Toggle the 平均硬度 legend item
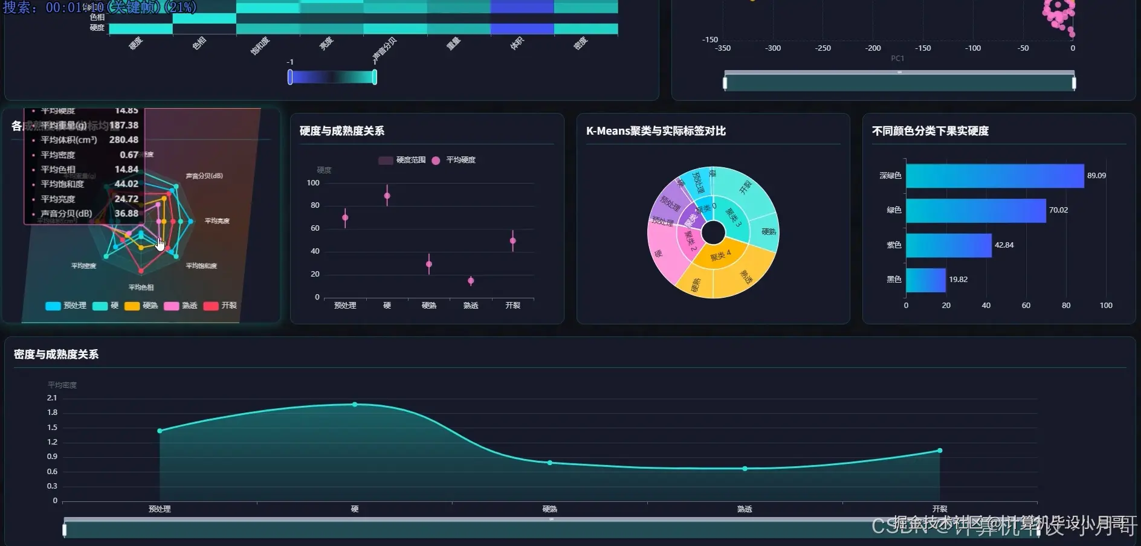 pos(453,160)
